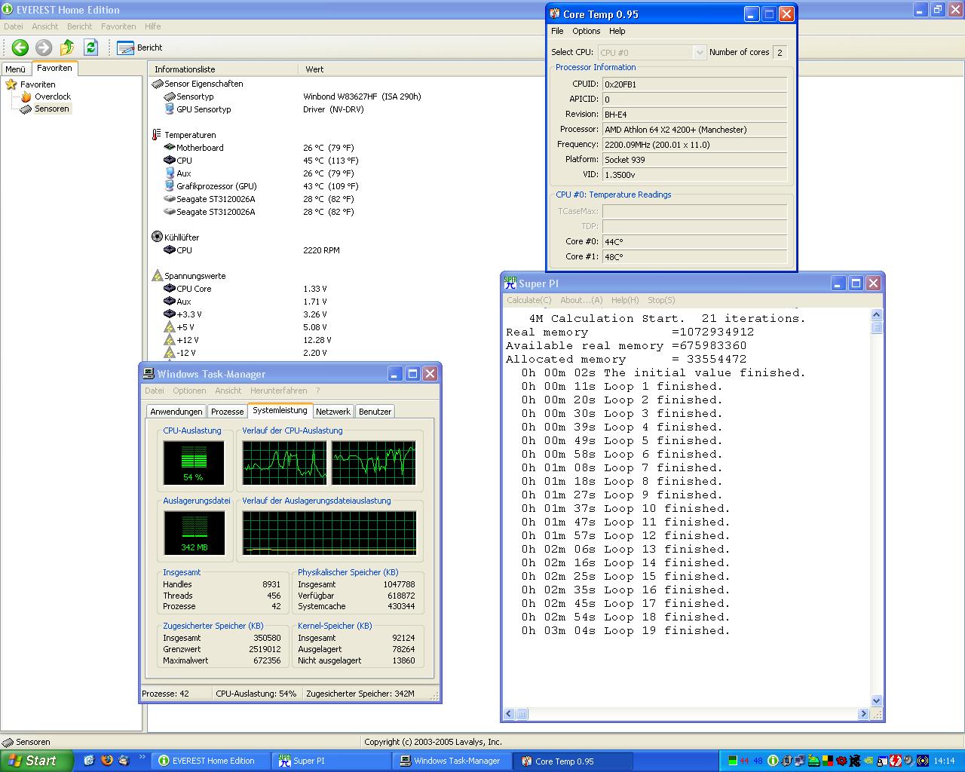Open the Hilfe menu in EVEREST

point(152,26)
